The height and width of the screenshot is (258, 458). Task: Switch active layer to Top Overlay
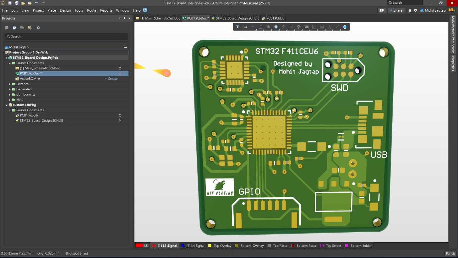click(222, 246)
